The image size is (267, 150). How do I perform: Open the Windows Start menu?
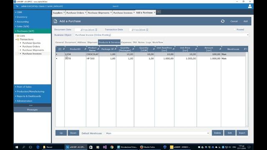pyautogui.click(x=17, y=147)
